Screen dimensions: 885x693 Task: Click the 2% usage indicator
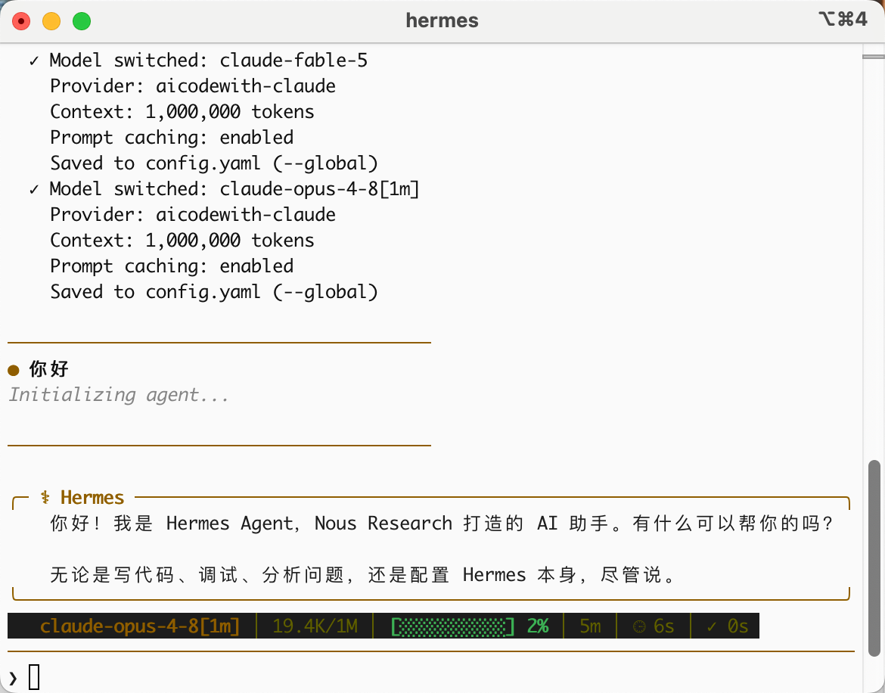pyautogui.click(x=538, y=626)
